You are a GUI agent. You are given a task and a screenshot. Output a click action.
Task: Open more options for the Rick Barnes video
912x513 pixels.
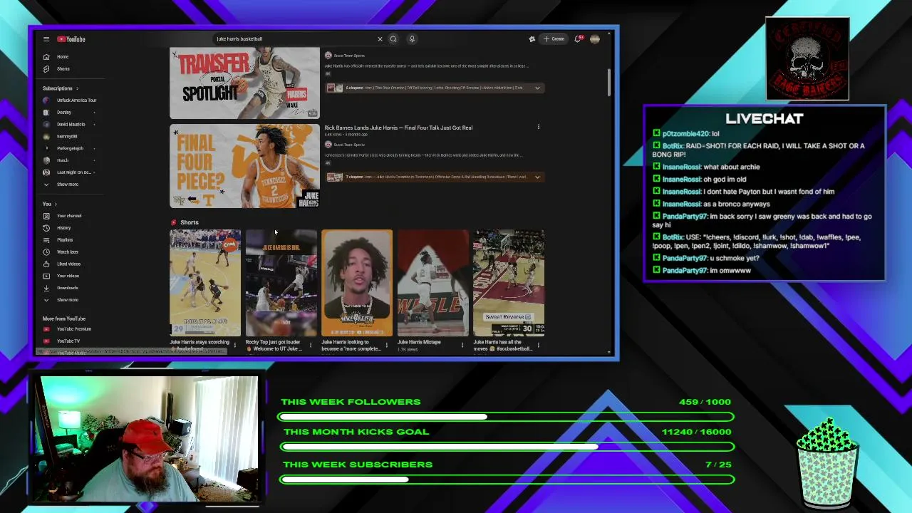pyautogui.click(x=539, y=128)
